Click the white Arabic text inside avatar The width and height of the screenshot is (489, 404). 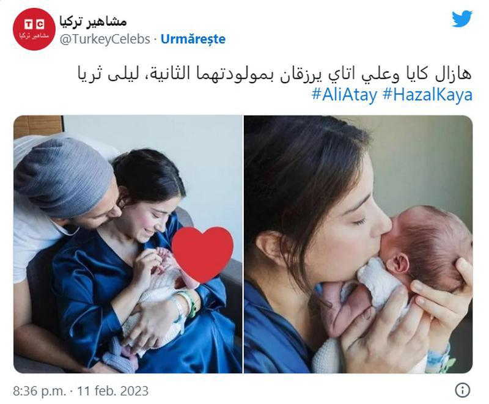tap(34, 35)
